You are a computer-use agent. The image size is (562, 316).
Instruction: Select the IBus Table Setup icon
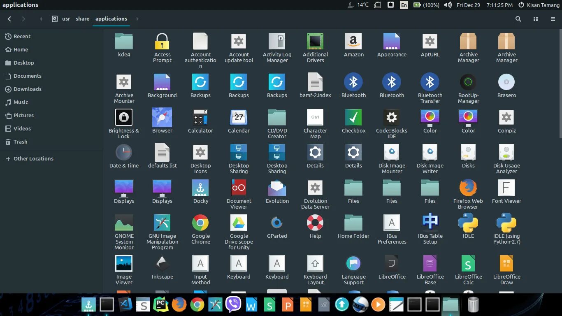point(430,223)
